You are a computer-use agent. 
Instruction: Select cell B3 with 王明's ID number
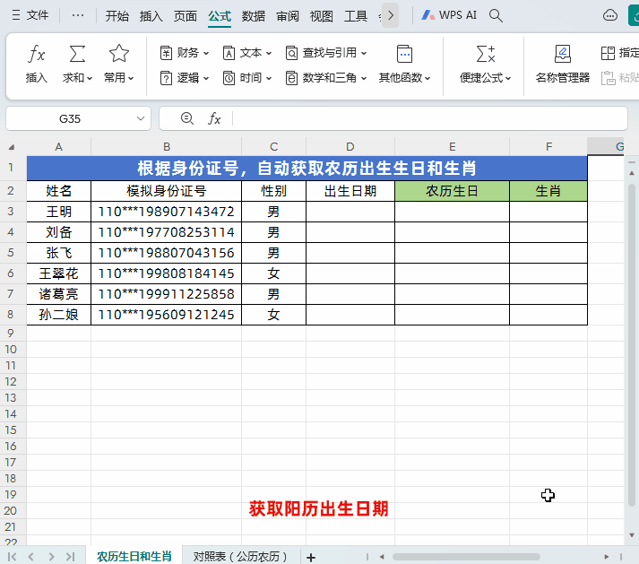(x=166, y=212)
